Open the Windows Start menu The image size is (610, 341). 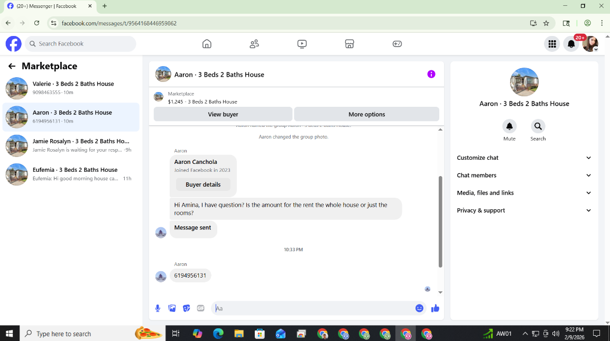(10, 334)
